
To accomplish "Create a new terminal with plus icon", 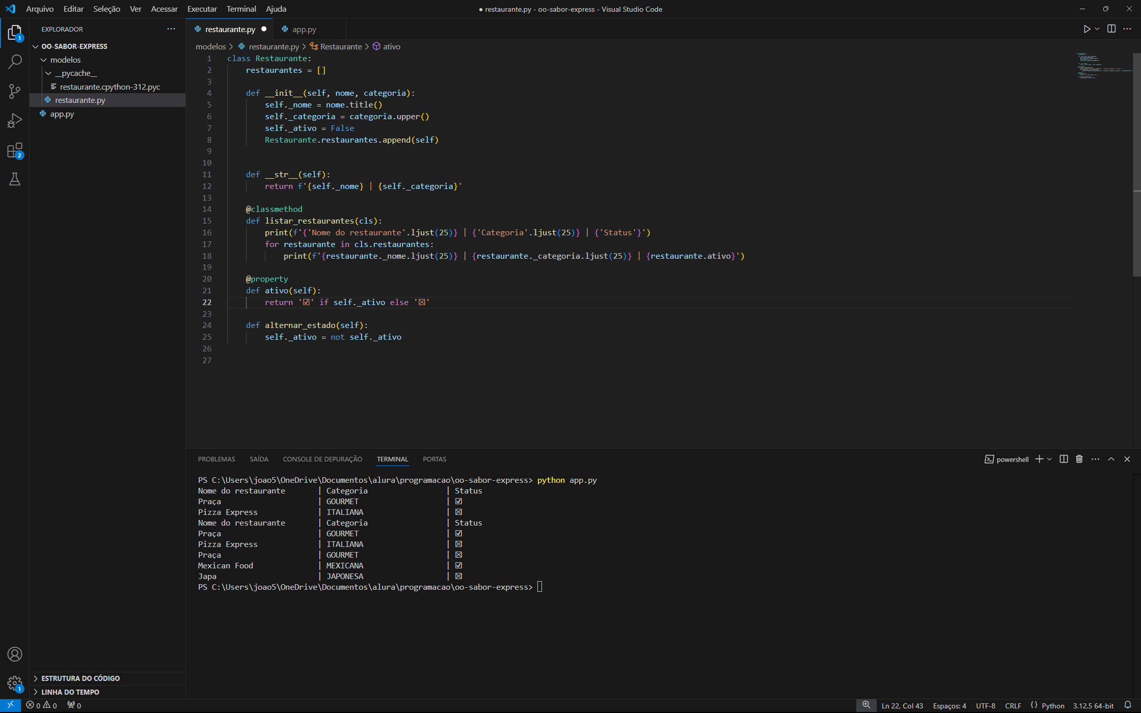I will (x=1040, y=459).
